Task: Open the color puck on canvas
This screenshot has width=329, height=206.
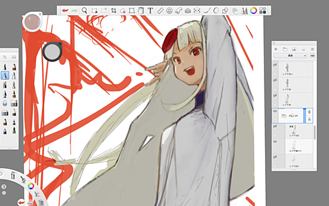Action: [x=33, y=22]
